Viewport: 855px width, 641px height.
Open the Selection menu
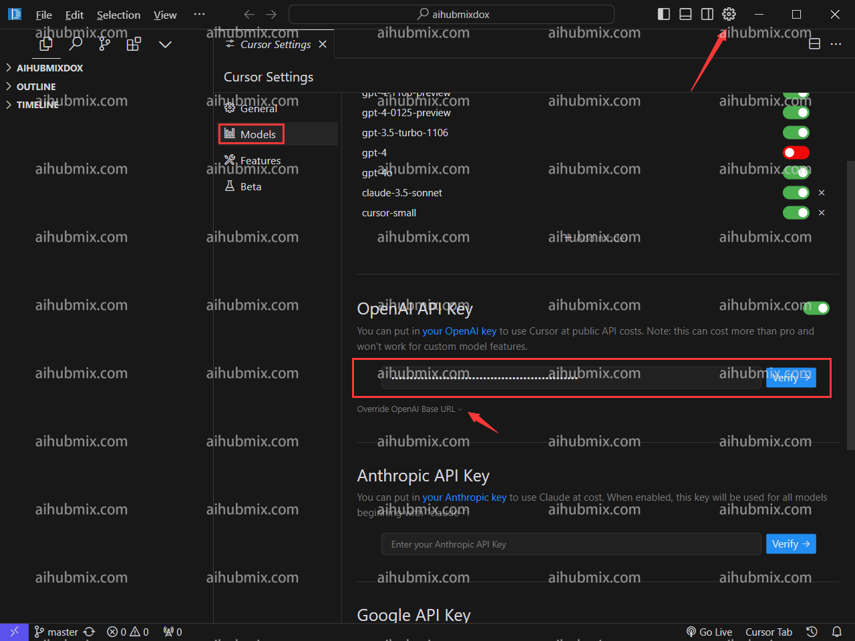pyautogui.click(x=118, y=15)
